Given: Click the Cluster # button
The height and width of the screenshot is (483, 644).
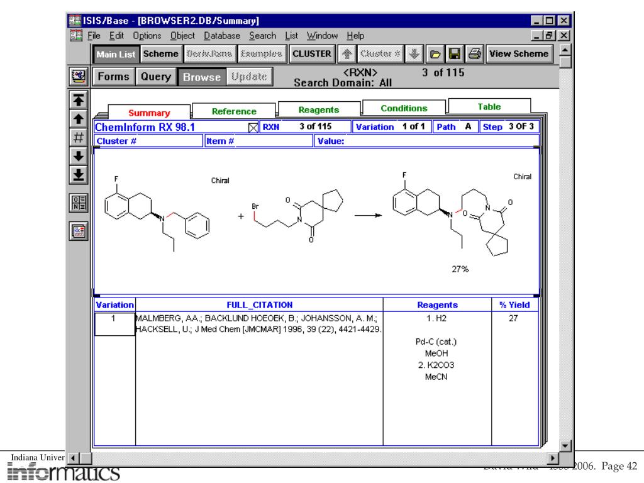Looking at the screenshot, I should click(380, 54).
